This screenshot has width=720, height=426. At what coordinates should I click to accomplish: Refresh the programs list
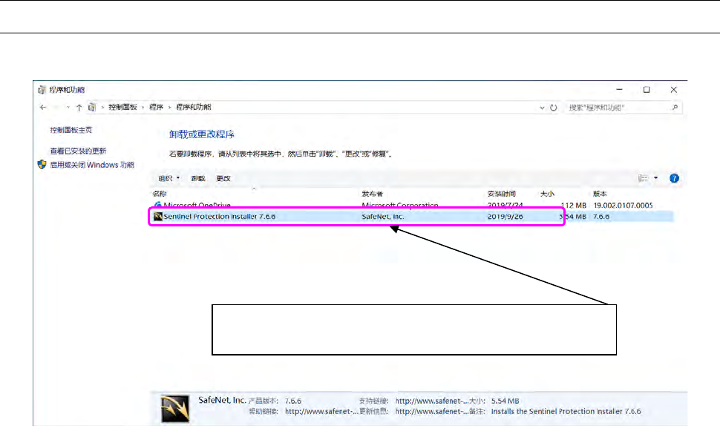[x=553, y=108]
